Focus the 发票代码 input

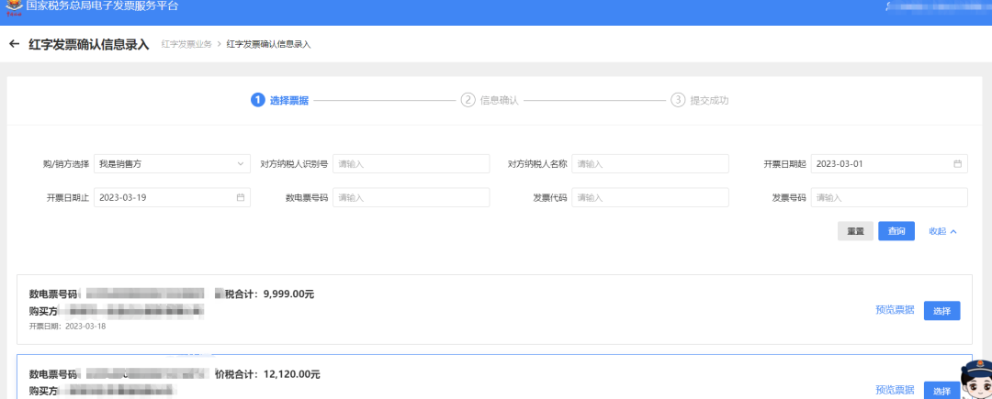coord(650,197)
